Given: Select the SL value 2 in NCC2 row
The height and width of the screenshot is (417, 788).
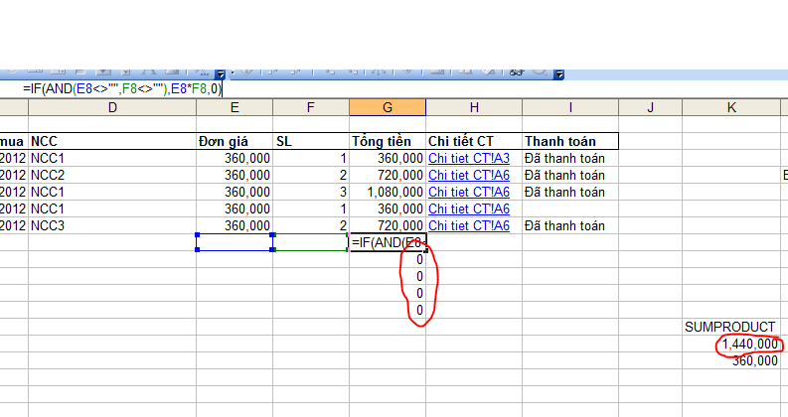Looking at the screenshot, I should tap(311, 176).
